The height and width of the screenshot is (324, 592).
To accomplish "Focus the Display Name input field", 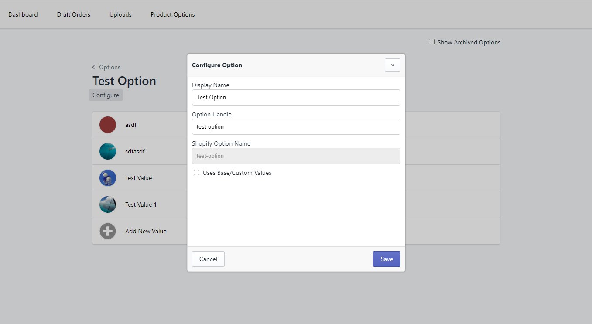I will 296,97.
